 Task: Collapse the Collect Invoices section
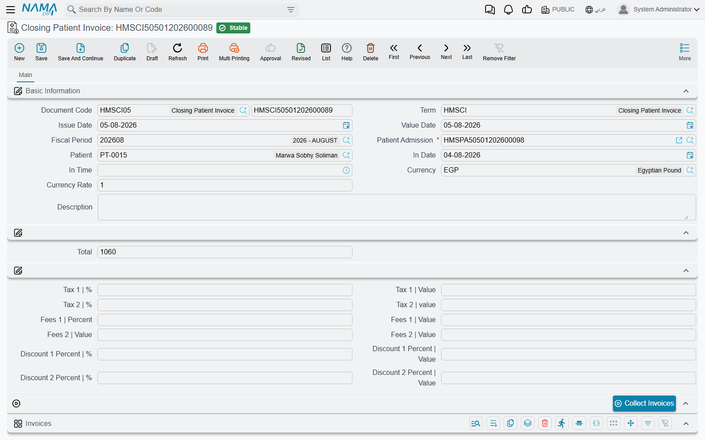686,403
